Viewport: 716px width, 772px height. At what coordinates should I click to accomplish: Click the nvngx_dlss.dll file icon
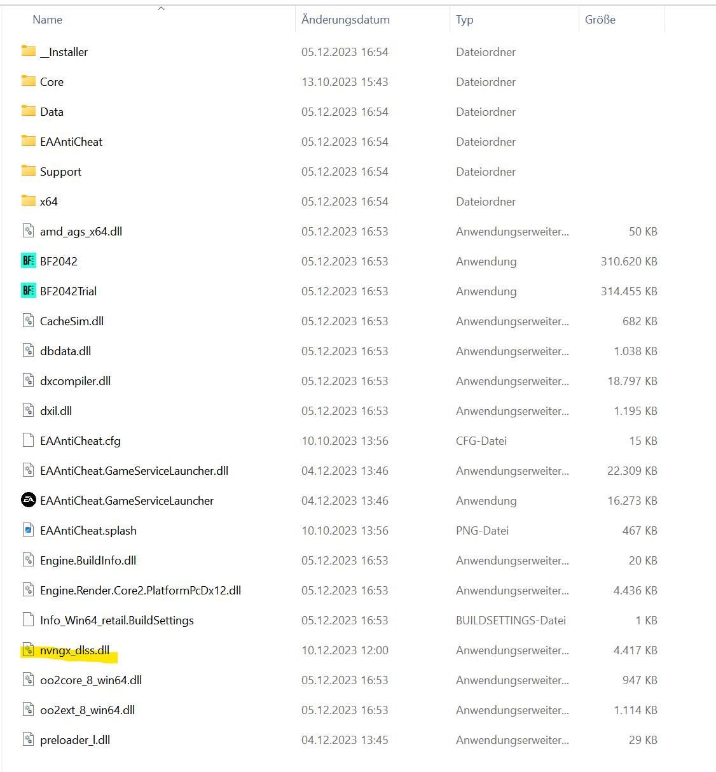(28, 649)
